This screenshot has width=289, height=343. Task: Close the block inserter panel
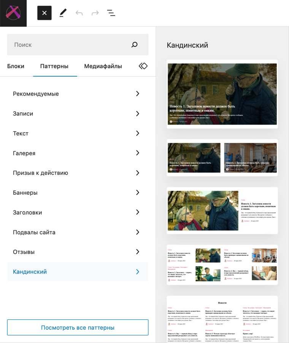[44, 13]
